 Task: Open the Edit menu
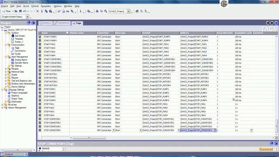(x=12, y=6)
